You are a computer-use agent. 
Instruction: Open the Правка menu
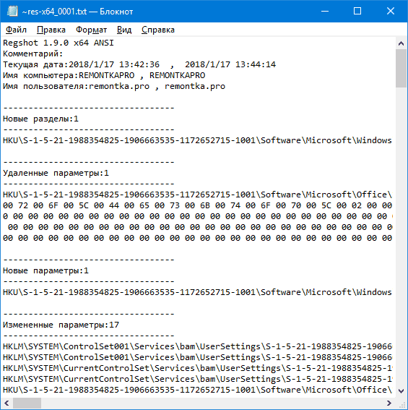[51, 30]
